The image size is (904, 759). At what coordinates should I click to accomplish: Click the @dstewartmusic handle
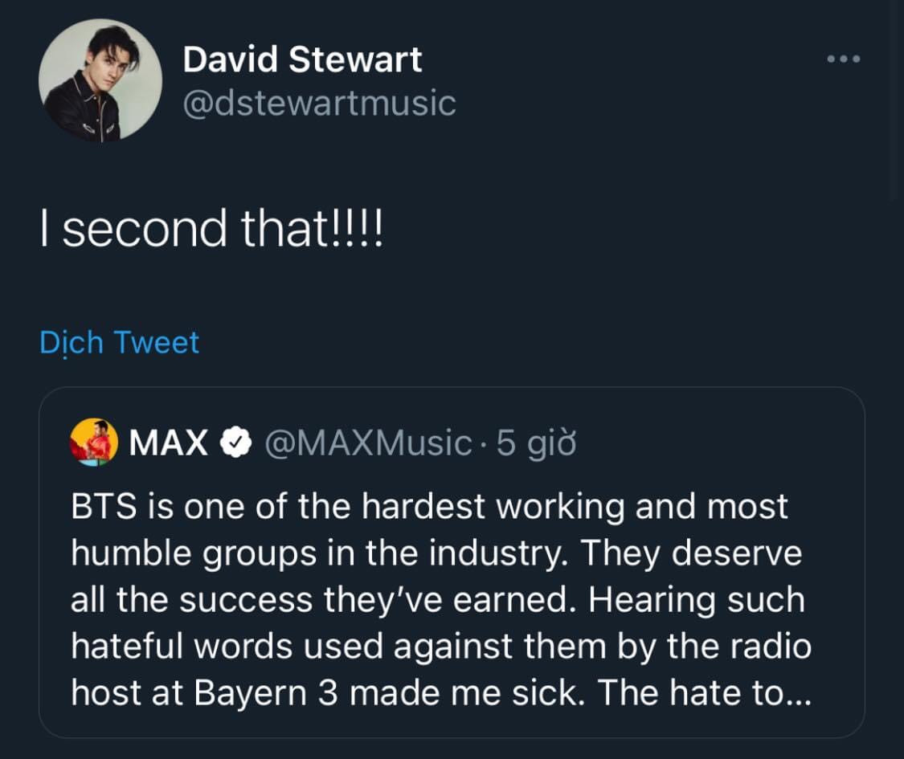click(x=319, y=103)
